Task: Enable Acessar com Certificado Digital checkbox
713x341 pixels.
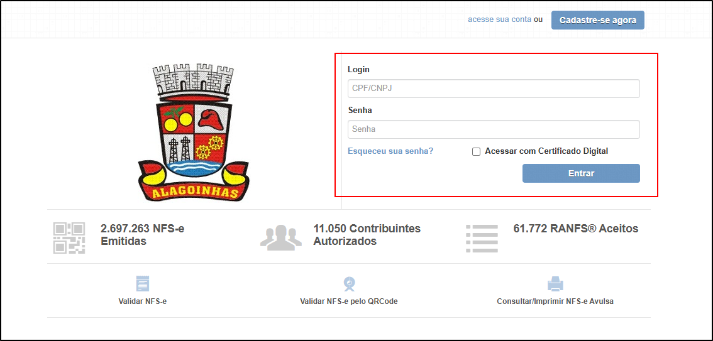Action: pyautogui.click(x=476, y=151)
